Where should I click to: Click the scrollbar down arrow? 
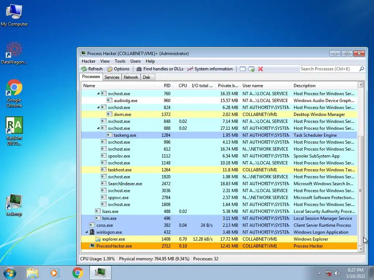click(360, 249)
